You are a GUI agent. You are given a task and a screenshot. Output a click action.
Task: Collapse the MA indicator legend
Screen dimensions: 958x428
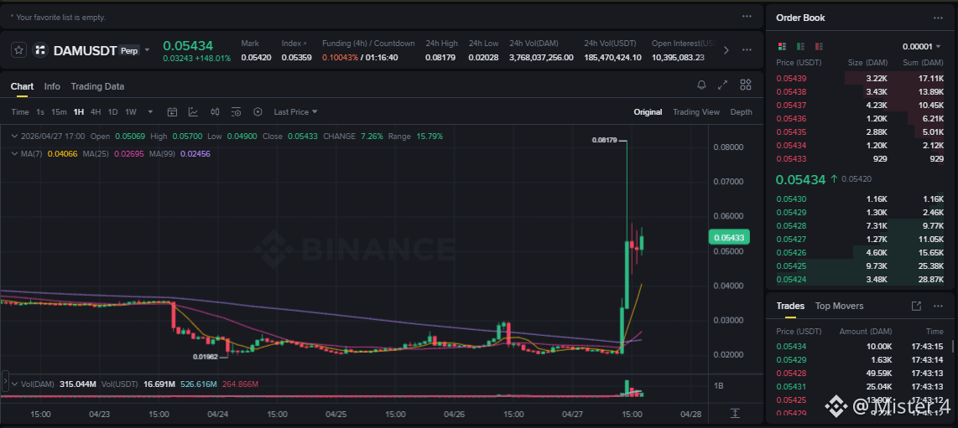tap(15, 153)
